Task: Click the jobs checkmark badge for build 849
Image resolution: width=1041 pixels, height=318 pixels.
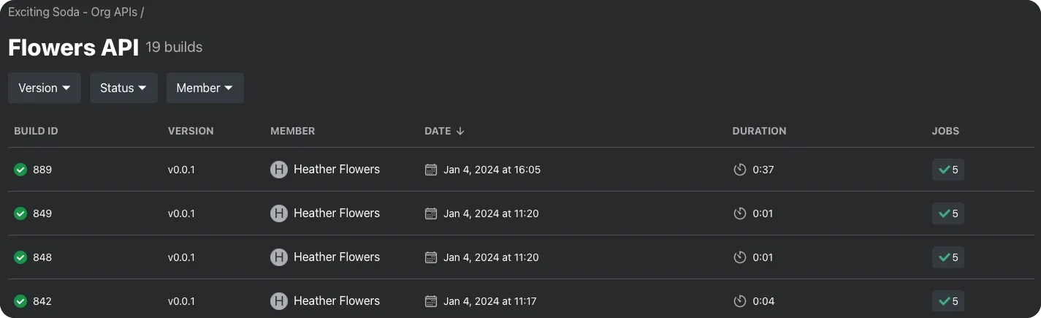Action: coord(947,213)
